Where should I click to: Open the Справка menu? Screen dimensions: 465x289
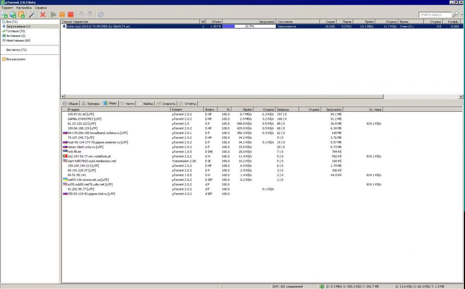(40, 8)
